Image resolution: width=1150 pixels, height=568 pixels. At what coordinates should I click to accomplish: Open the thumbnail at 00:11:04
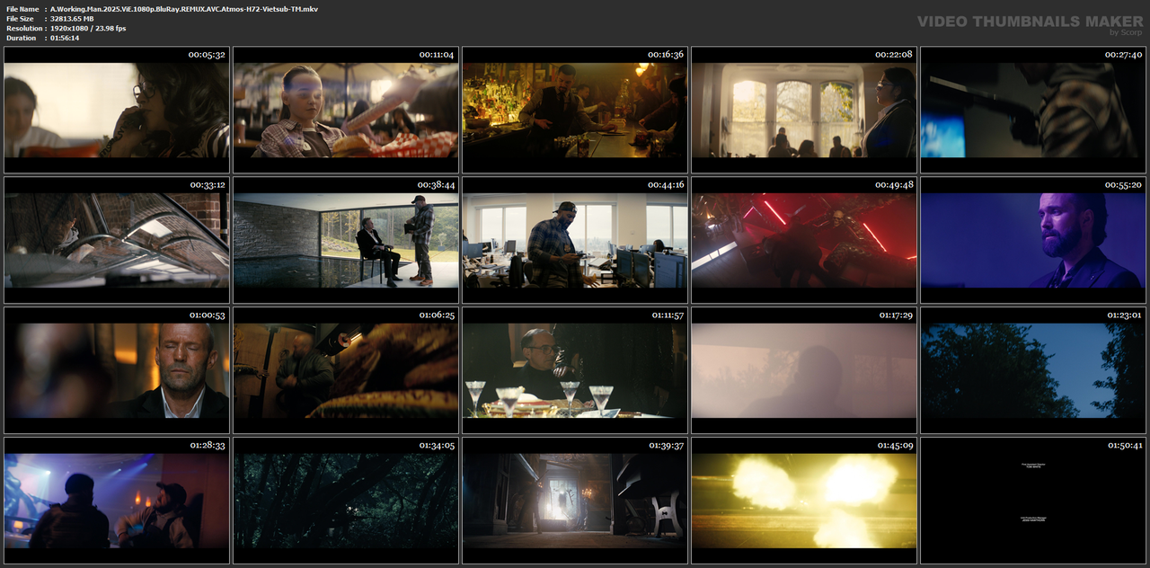coord(346,110)
